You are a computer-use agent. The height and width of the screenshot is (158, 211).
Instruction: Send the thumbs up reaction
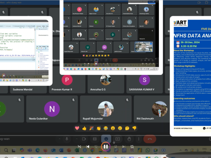pos(84,128)
